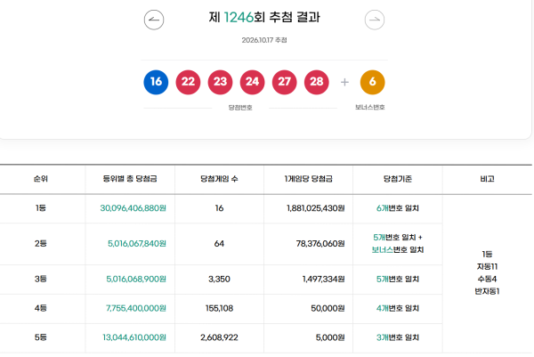
Task: Click criteria 6개번호 일치
Action: 398,208
